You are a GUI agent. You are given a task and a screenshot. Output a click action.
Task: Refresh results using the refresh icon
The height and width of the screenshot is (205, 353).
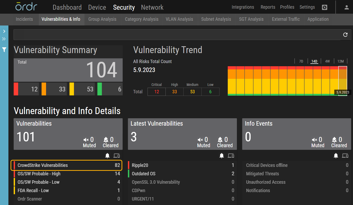[x=345, y=34]
